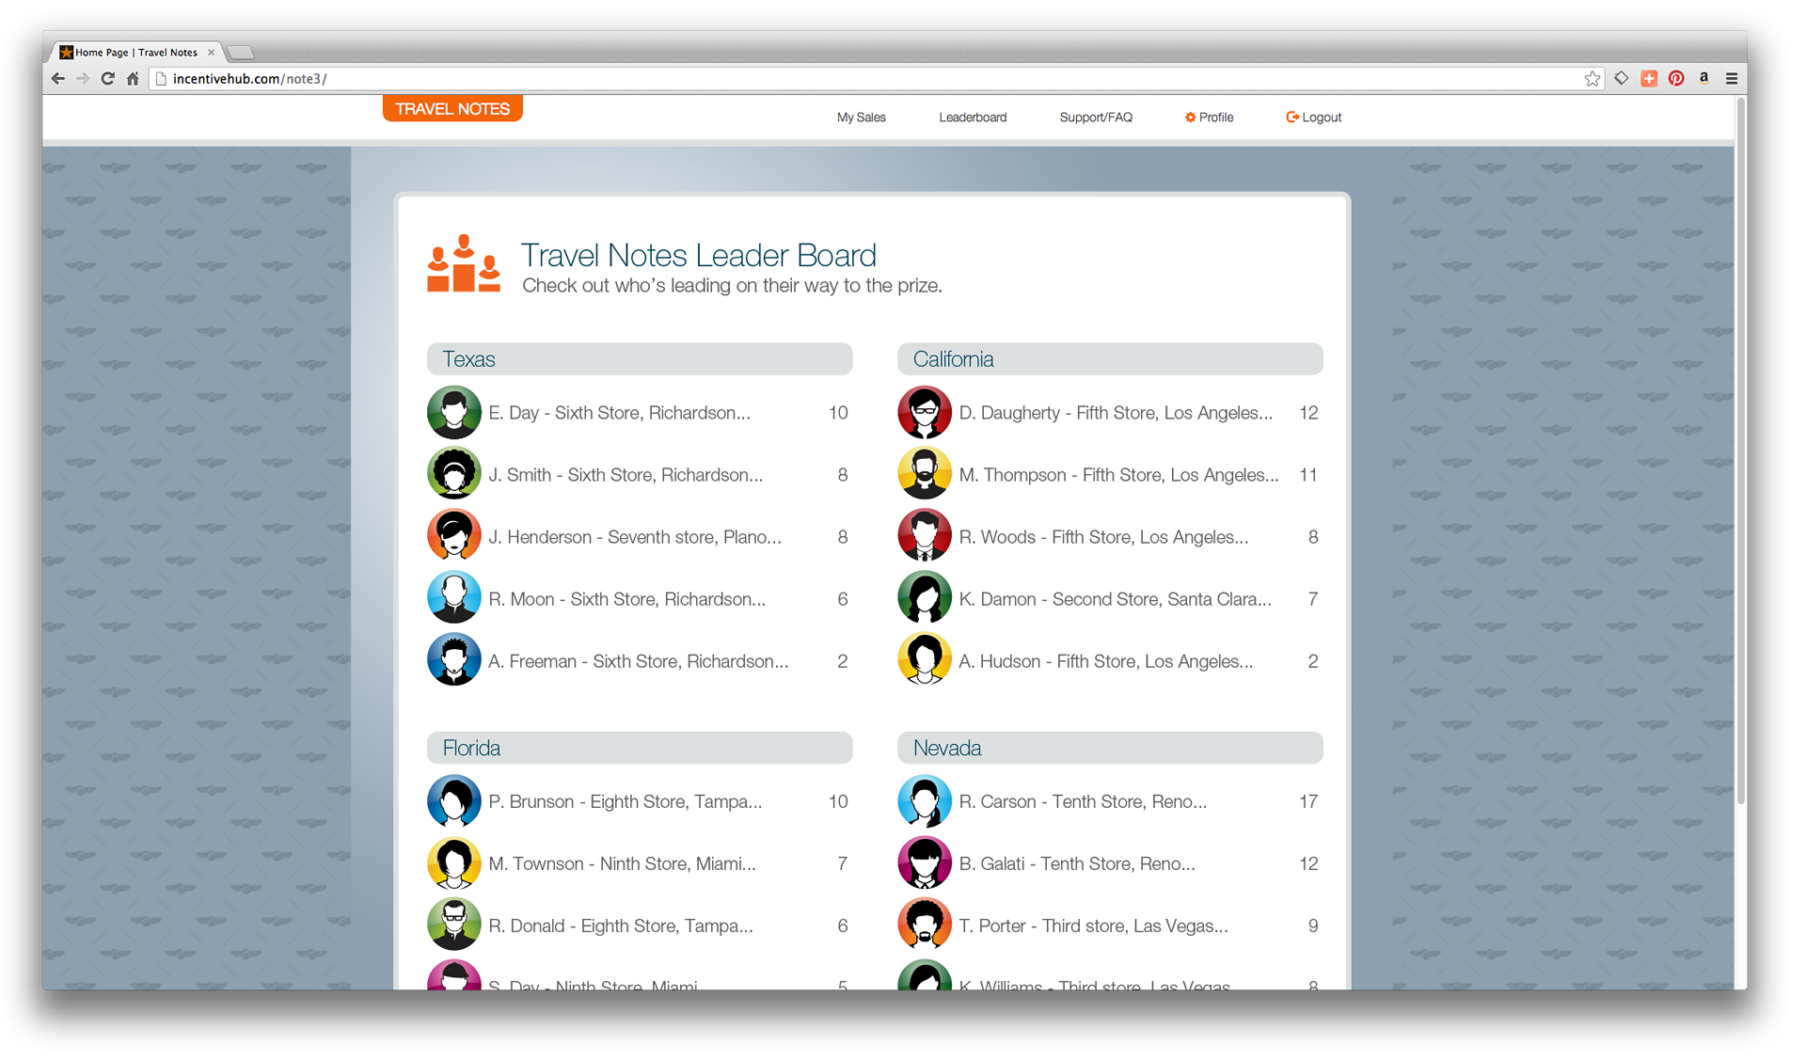Viewport: 1806px width, 1060px height.
Task: Go to Leaderboard in the navigation
Action: point(972,118)
